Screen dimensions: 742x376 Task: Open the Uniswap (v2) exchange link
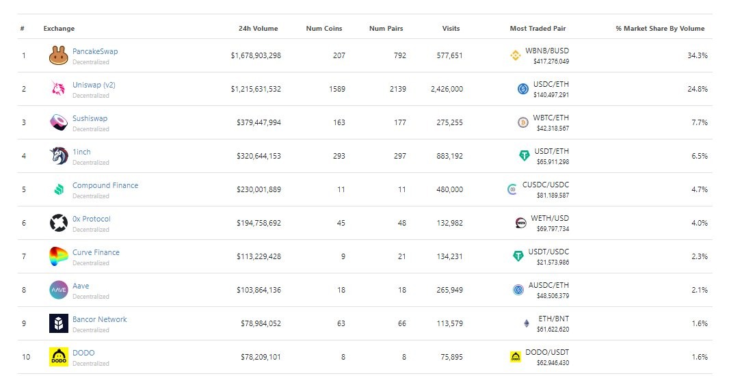pyautogui.click(x=94, y=85)
